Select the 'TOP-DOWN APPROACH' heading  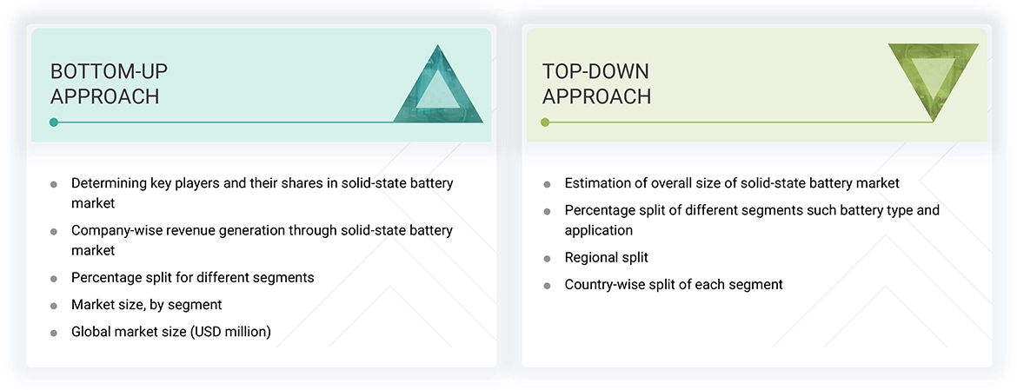[596, 83]
